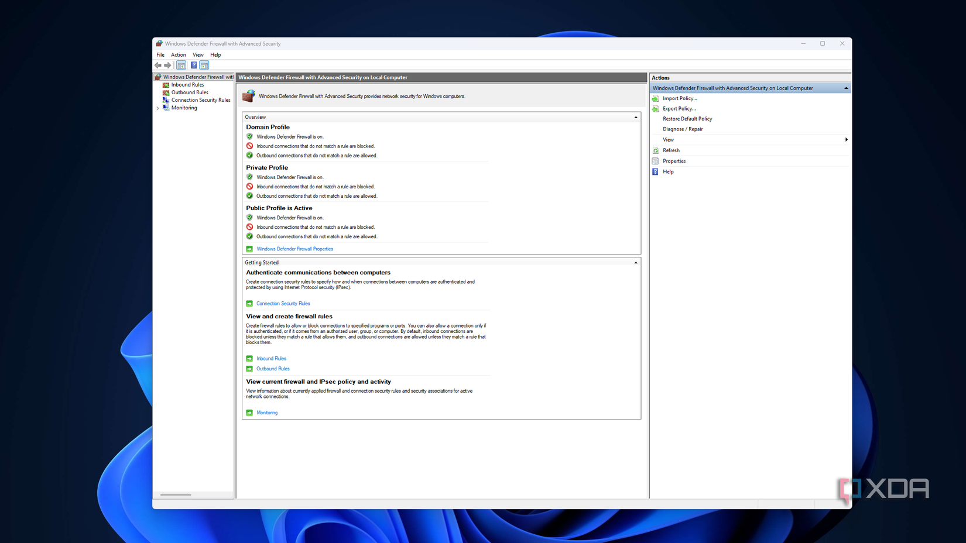Click Import Policy in Actions pane
Screen dimensions: 966x543
[x=680, y=98]
